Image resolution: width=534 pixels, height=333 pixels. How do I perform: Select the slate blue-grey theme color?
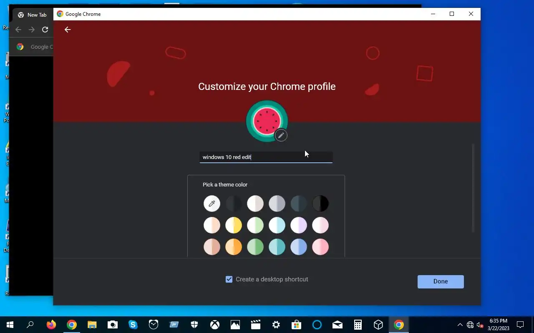click(x=299, y=204)
